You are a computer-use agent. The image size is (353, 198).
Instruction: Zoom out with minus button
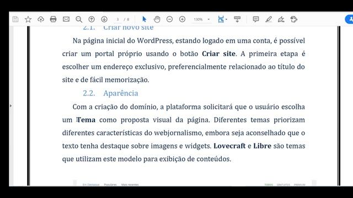[x=169, y=19]
